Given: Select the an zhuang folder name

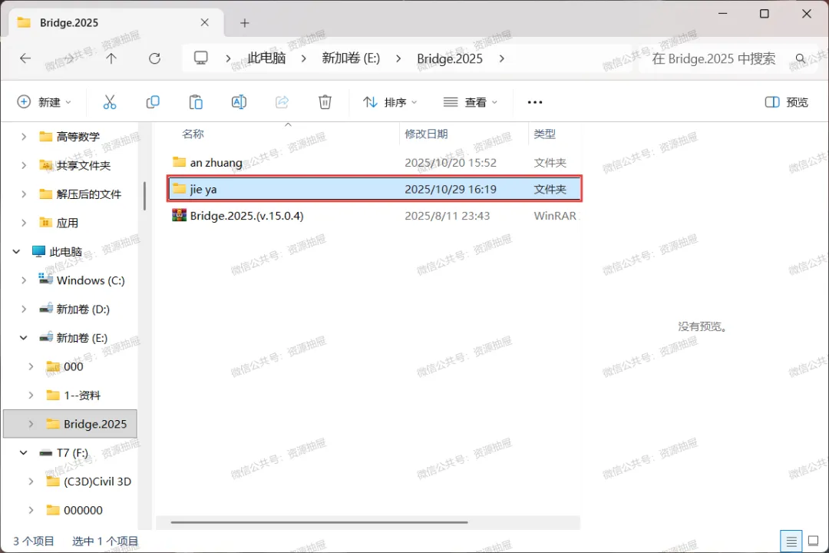Looking at the screenshot, I should (x=216, y=163).
